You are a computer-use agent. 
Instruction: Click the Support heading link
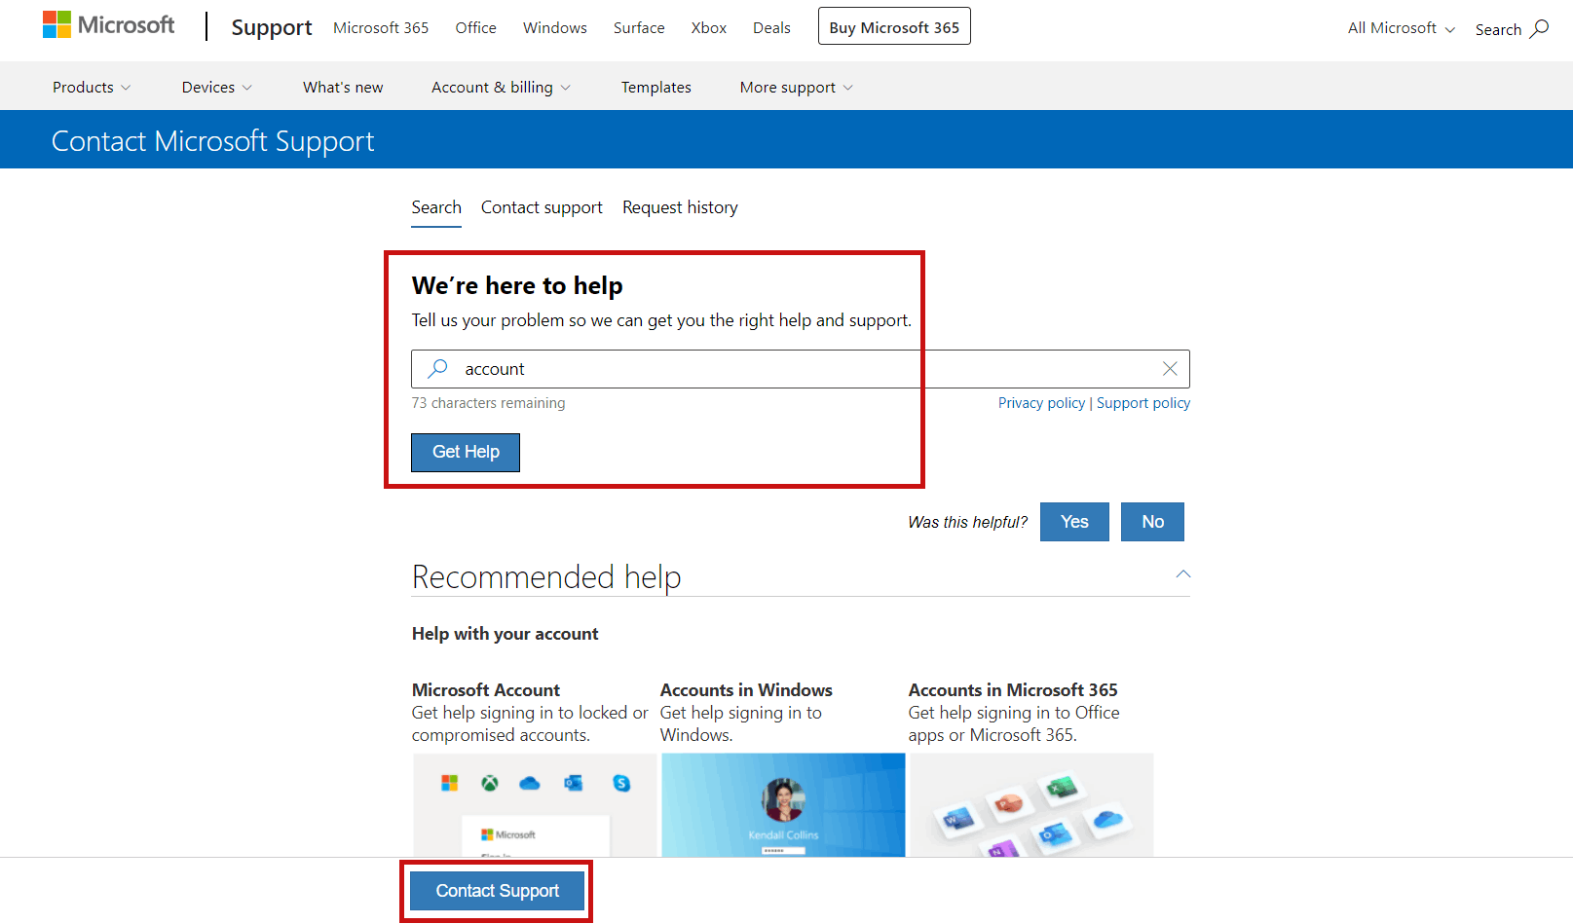tap(272, 27)
